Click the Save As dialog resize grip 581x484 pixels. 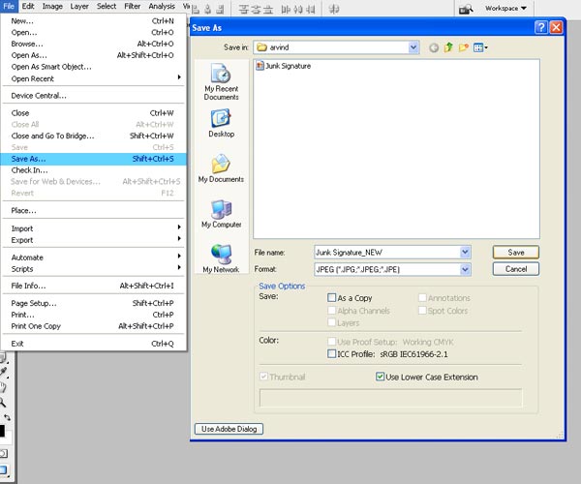561,436
